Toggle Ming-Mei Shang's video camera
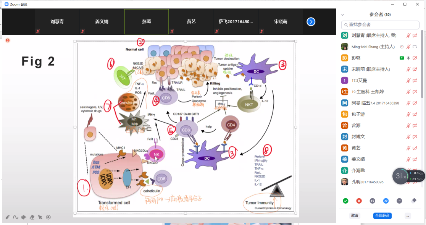The image size is (426, 225). click(x=415, y=47)
